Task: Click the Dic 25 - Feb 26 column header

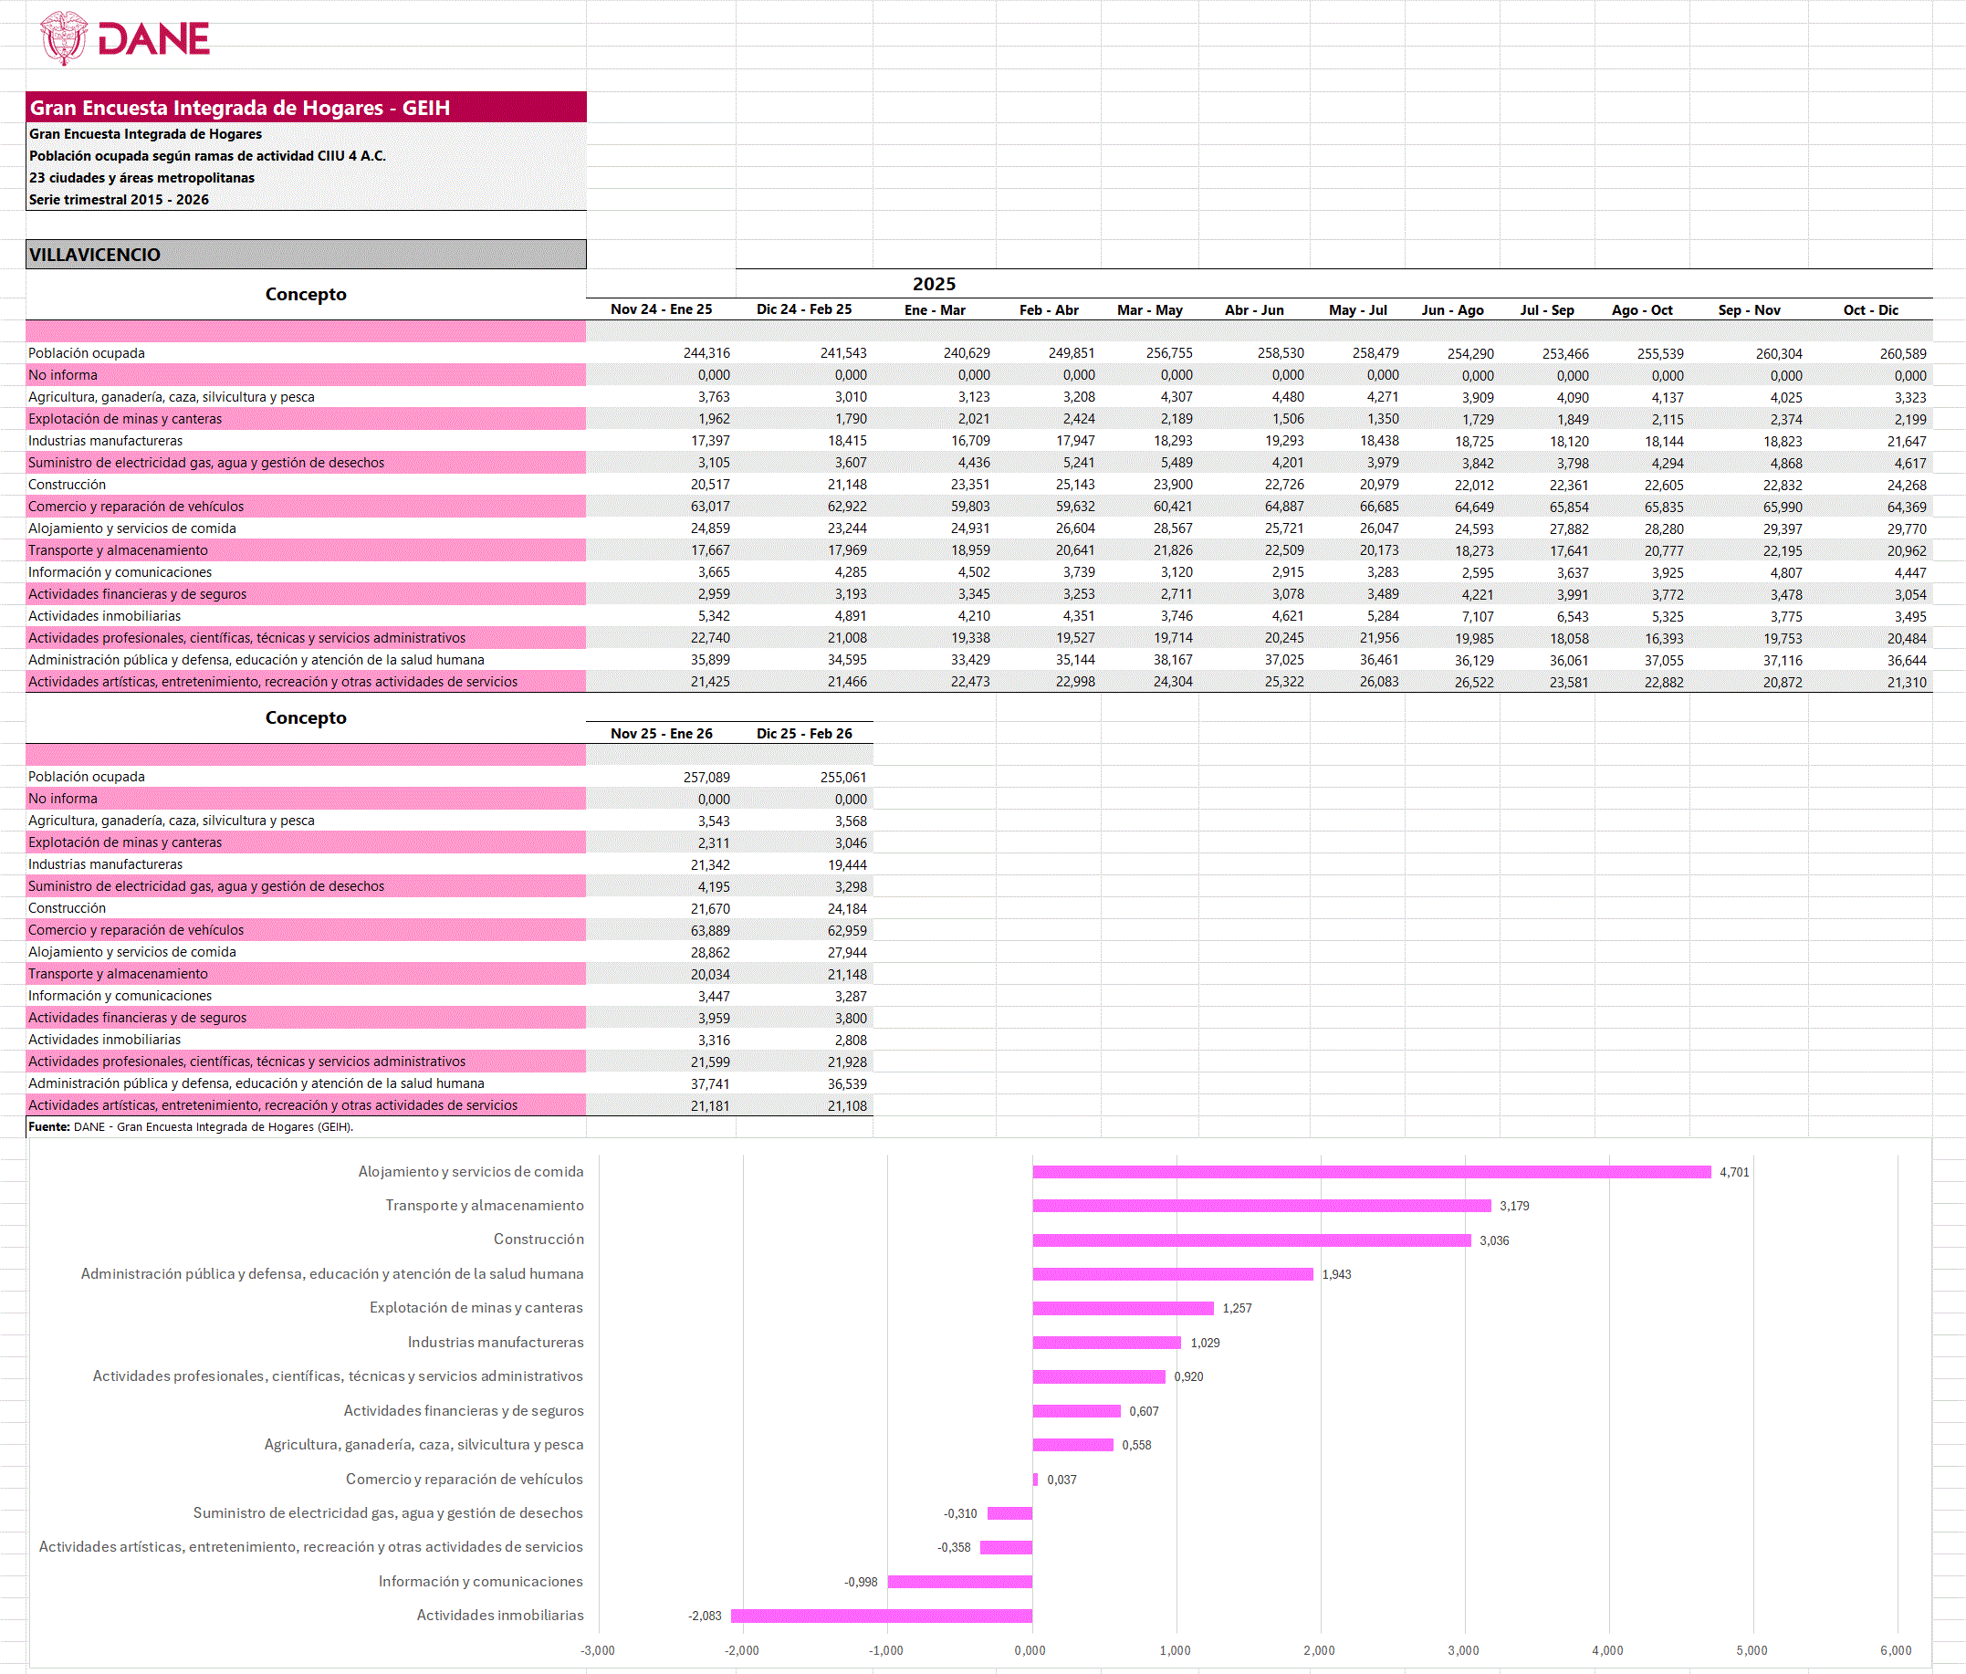Action: (804, 734)
